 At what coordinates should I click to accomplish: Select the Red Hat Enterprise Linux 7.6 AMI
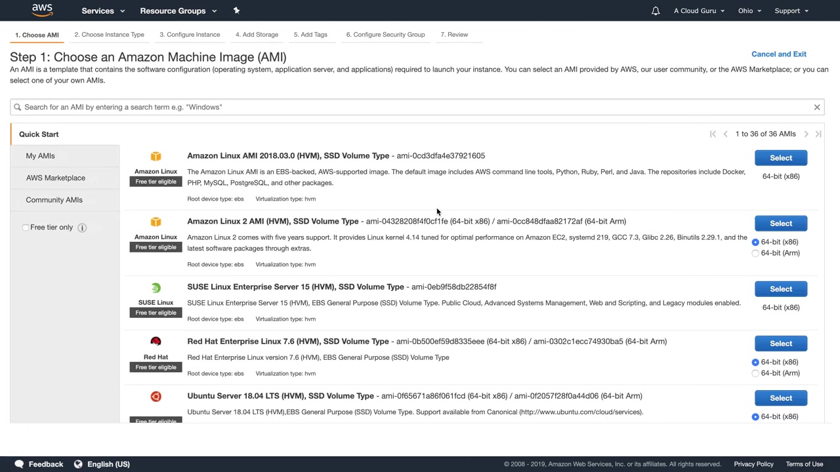tap(781, 344)
